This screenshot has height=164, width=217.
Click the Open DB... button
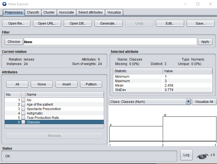tap(78, 23)
